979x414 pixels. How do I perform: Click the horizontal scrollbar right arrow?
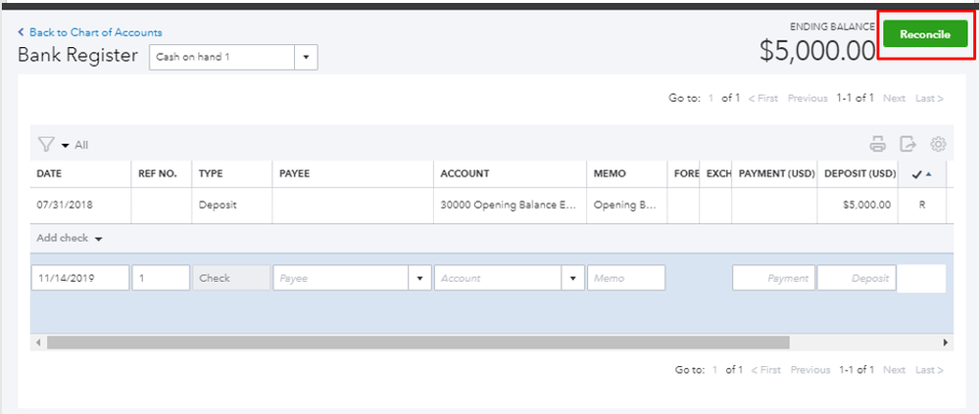point(946,343)
